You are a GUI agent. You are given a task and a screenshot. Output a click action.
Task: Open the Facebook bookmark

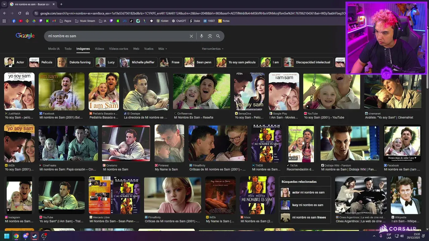click(x=14, y=21)
